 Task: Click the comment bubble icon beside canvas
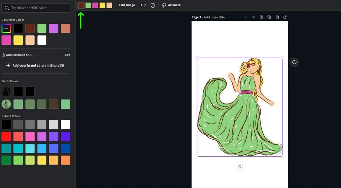[x=294, y=62]
